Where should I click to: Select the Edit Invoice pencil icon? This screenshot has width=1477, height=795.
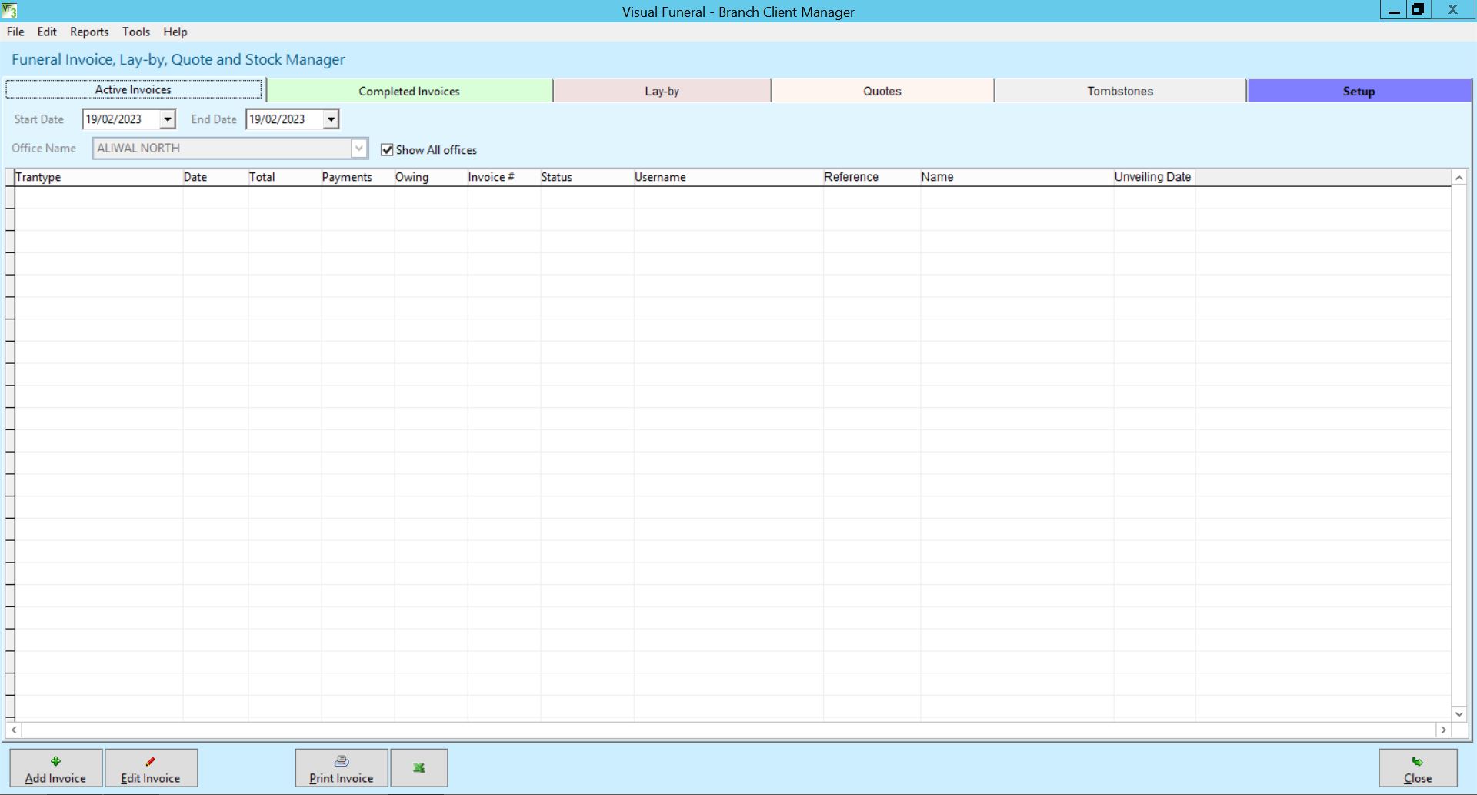coord(151,760)
